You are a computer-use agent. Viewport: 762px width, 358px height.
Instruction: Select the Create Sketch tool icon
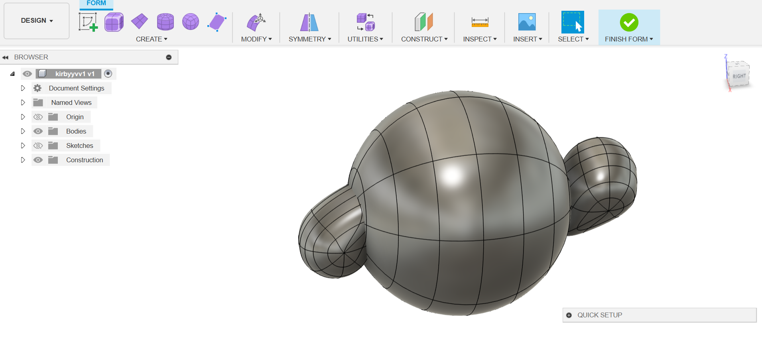[x=88, y=22]
